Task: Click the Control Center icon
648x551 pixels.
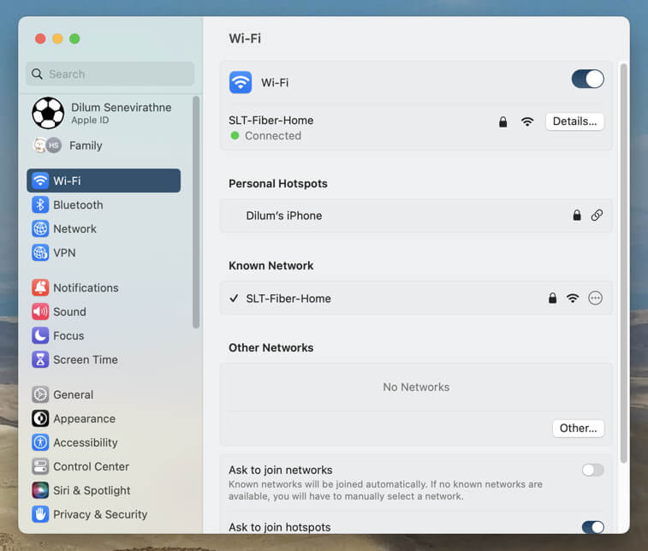Action: 40,467
